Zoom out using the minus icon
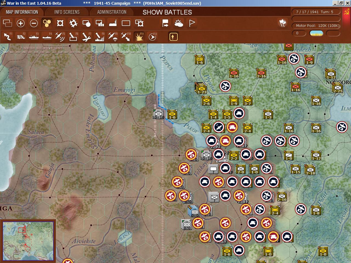This screenshot has height=263, width=351. (x=34, y=23)
